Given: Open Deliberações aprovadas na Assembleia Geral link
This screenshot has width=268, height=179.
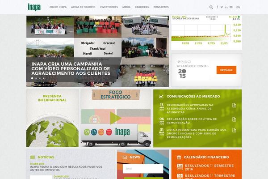Looking at the screenshot, I should click(190, 109).
